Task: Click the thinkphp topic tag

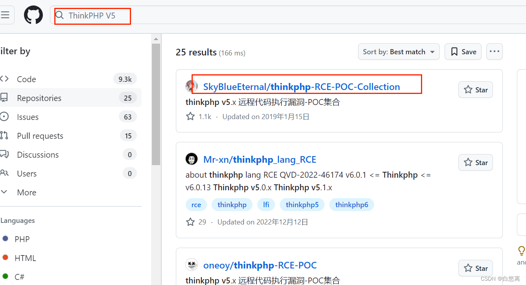Action: pyautogui.click(x=232, y=204)
